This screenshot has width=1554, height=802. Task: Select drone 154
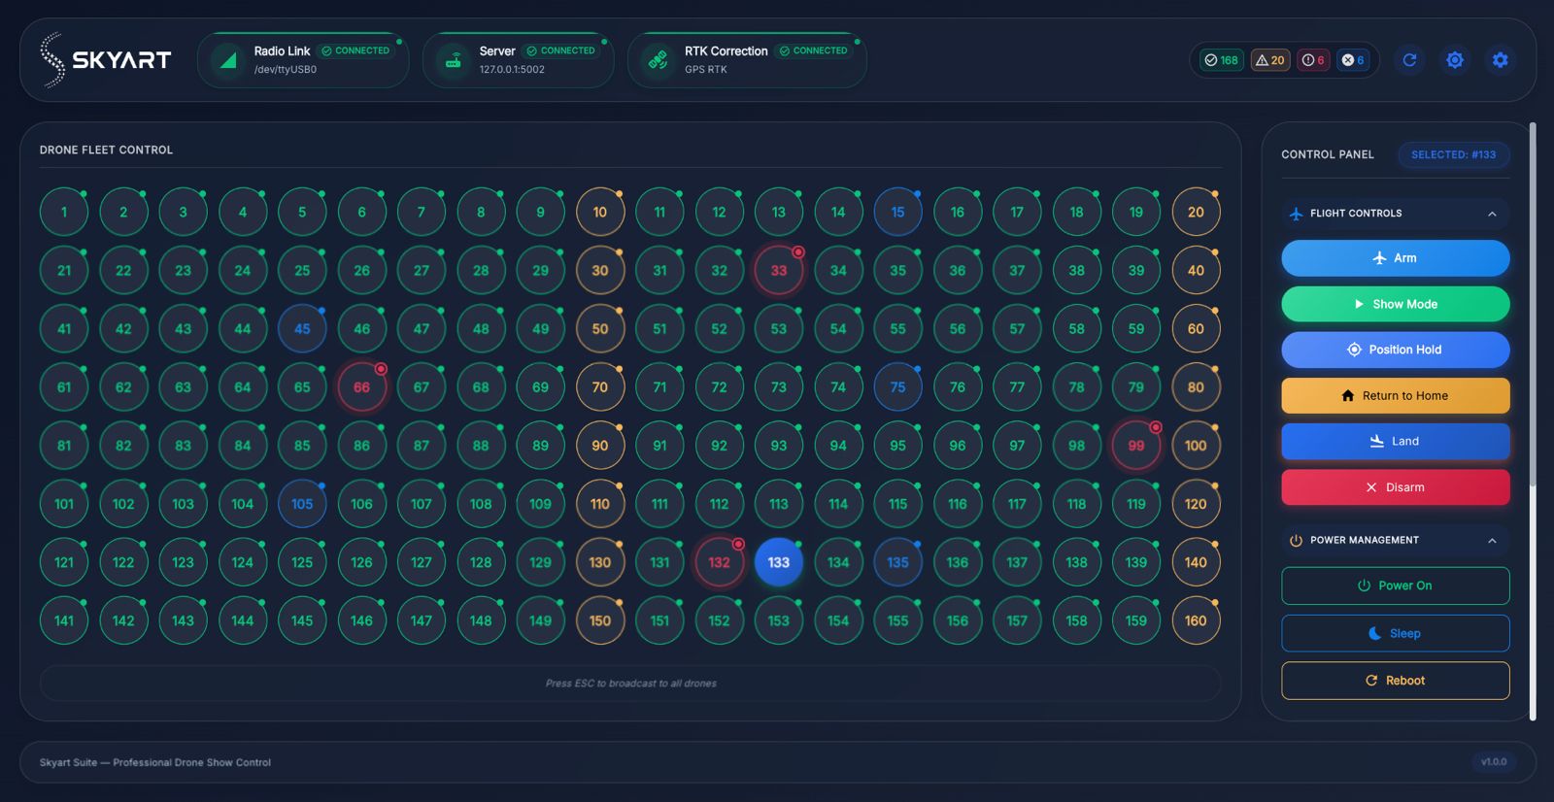tap(838, 619)
